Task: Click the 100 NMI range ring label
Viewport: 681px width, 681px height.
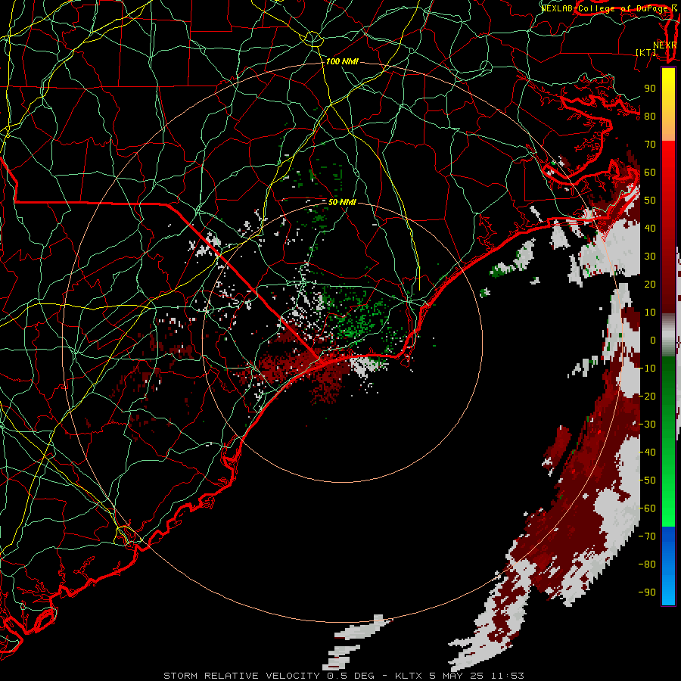Action: 342,62
